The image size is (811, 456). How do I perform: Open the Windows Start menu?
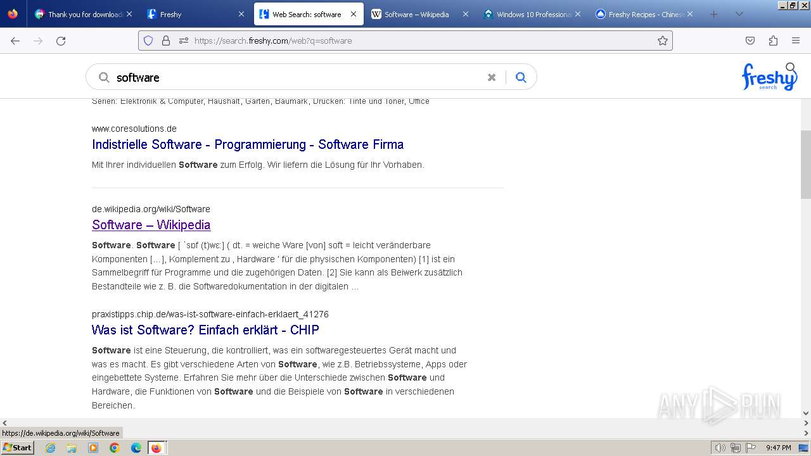pyautogui.click(x=18, y=447)
